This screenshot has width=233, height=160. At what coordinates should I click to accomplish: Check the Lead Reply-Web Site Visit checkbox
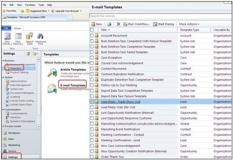click(92, 107)
